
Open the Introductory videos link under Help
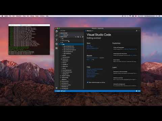point(92,71)
